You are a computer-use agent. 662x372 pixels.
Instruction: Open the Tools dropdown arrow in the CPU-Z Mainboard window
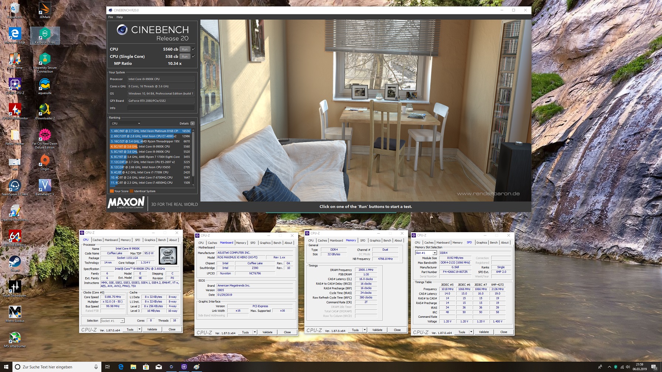[255, 332]
